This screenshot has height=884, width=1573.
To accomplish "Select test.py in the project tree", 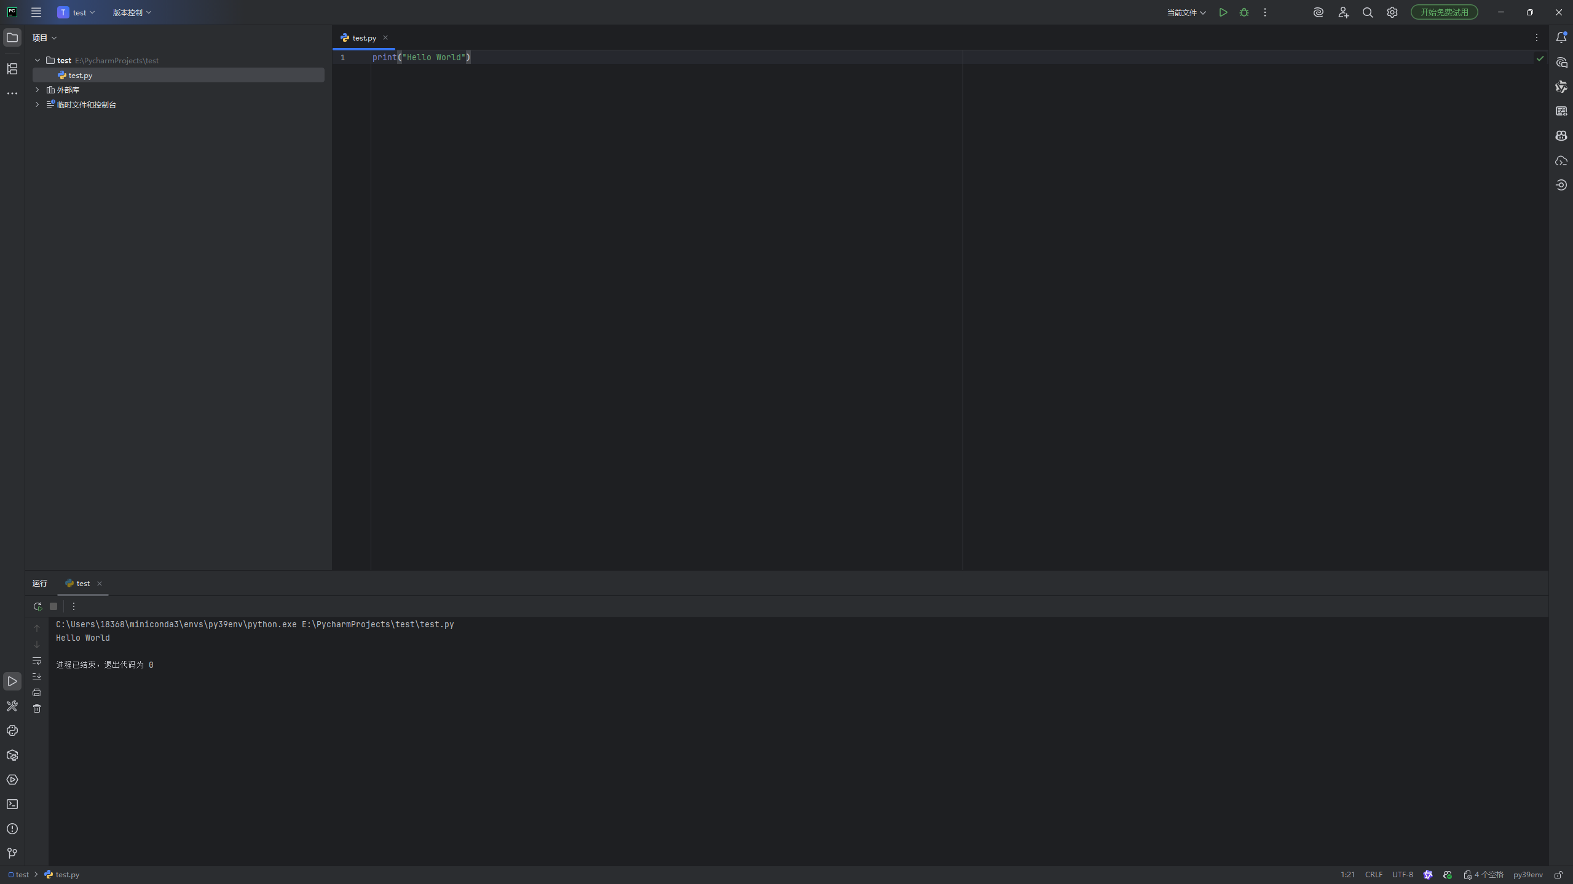I will [80, 75].
